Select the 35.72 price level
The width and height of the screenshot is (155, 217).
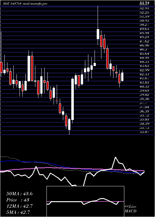pyautogui.click(x=144, y=115)
